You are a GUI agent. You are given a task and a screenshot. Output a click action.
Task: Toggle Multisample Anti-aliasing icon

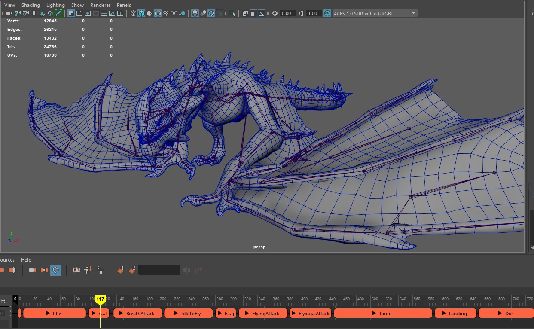click(x=211, y=13)
